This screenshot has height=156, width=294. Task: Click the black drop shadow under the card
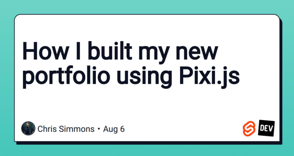[147, 143]
